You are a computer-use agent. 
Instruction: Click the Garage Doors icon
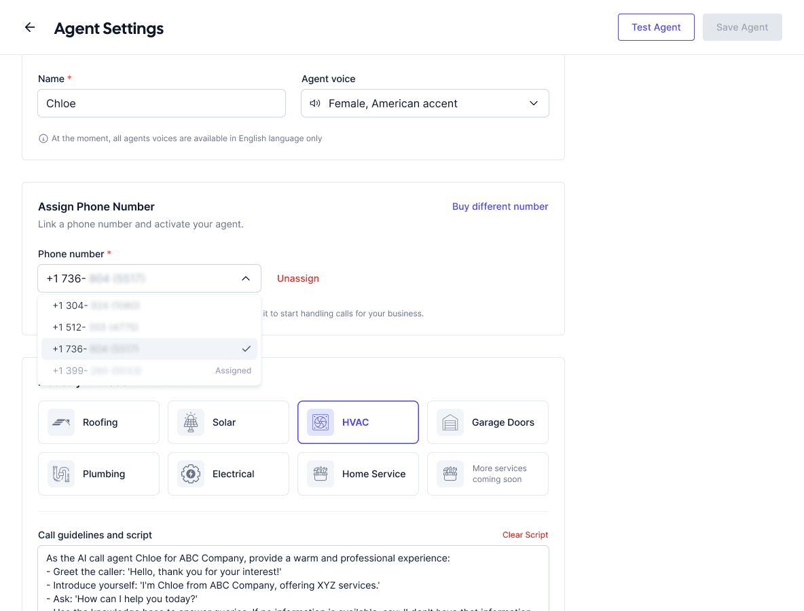tap(450, 422)
